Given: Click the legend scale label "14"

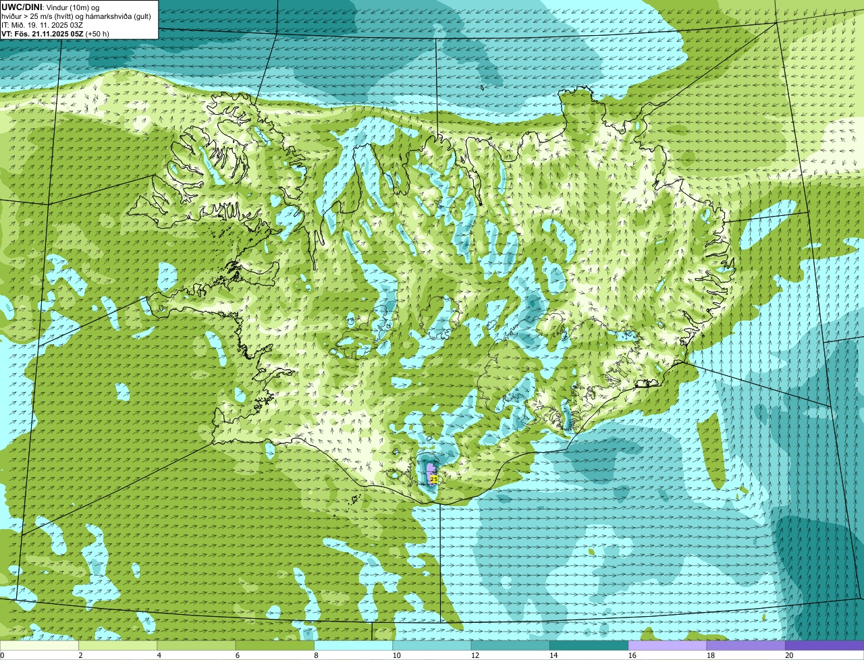Looking at the screenshot, I should [553, 655].
